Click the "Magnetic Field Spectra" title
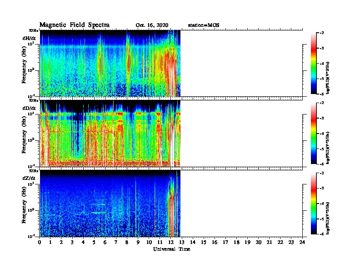360x278 pixels. [x=75, y=25]
